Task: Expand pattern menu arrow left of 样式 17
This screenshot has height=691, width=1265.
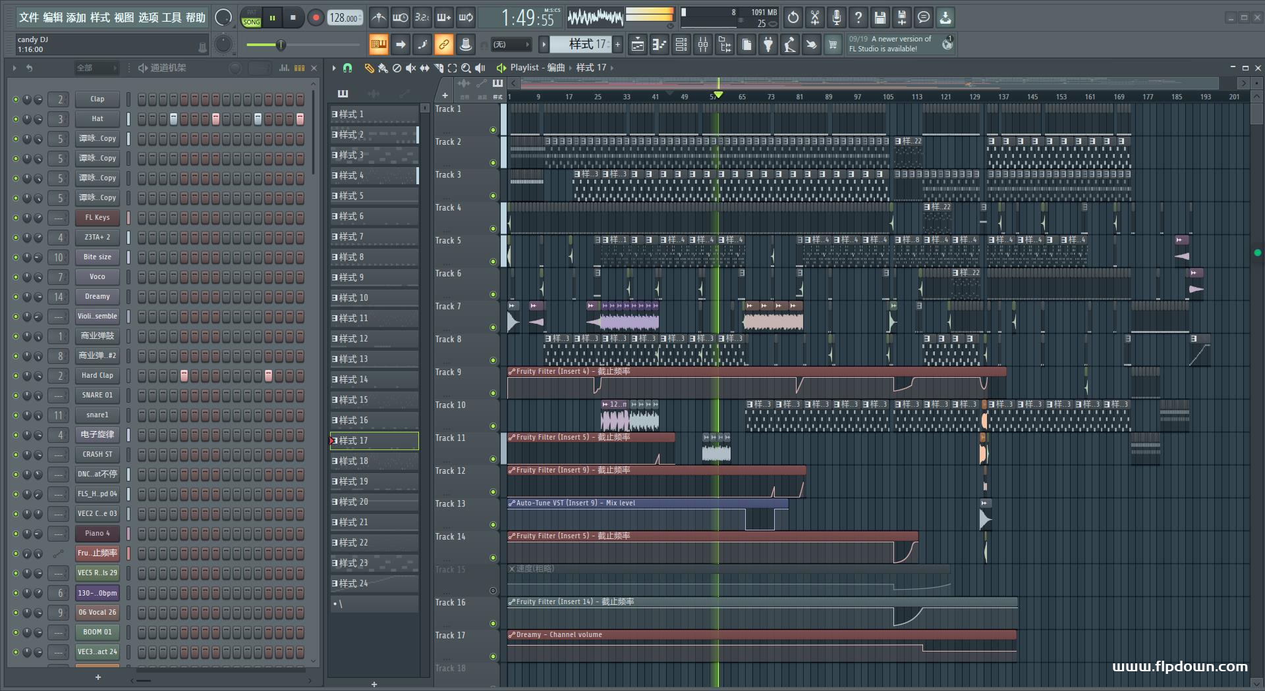Action: click(544, 44)
